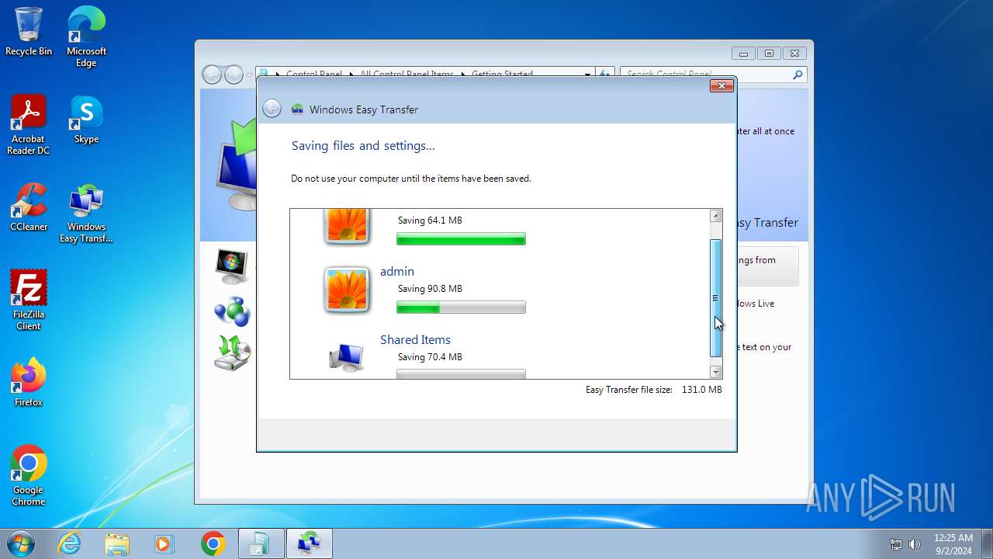Click the taskbar clock showing 12:25 AM
Viewport: 993px width, 559px height.
953,543
